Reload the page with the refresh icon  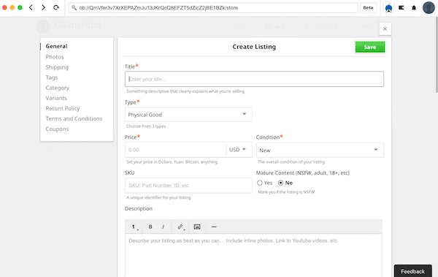click(x=56, y=7)
